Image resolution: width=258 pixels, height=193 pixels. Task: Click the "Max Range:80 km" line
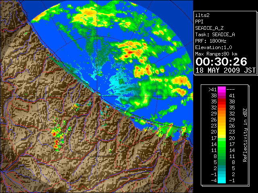point(216,54)
